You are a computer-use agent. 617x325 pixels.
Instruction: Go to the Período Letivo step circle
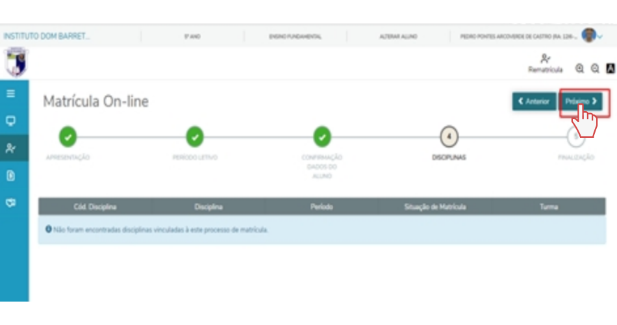(x=195, y=136)
